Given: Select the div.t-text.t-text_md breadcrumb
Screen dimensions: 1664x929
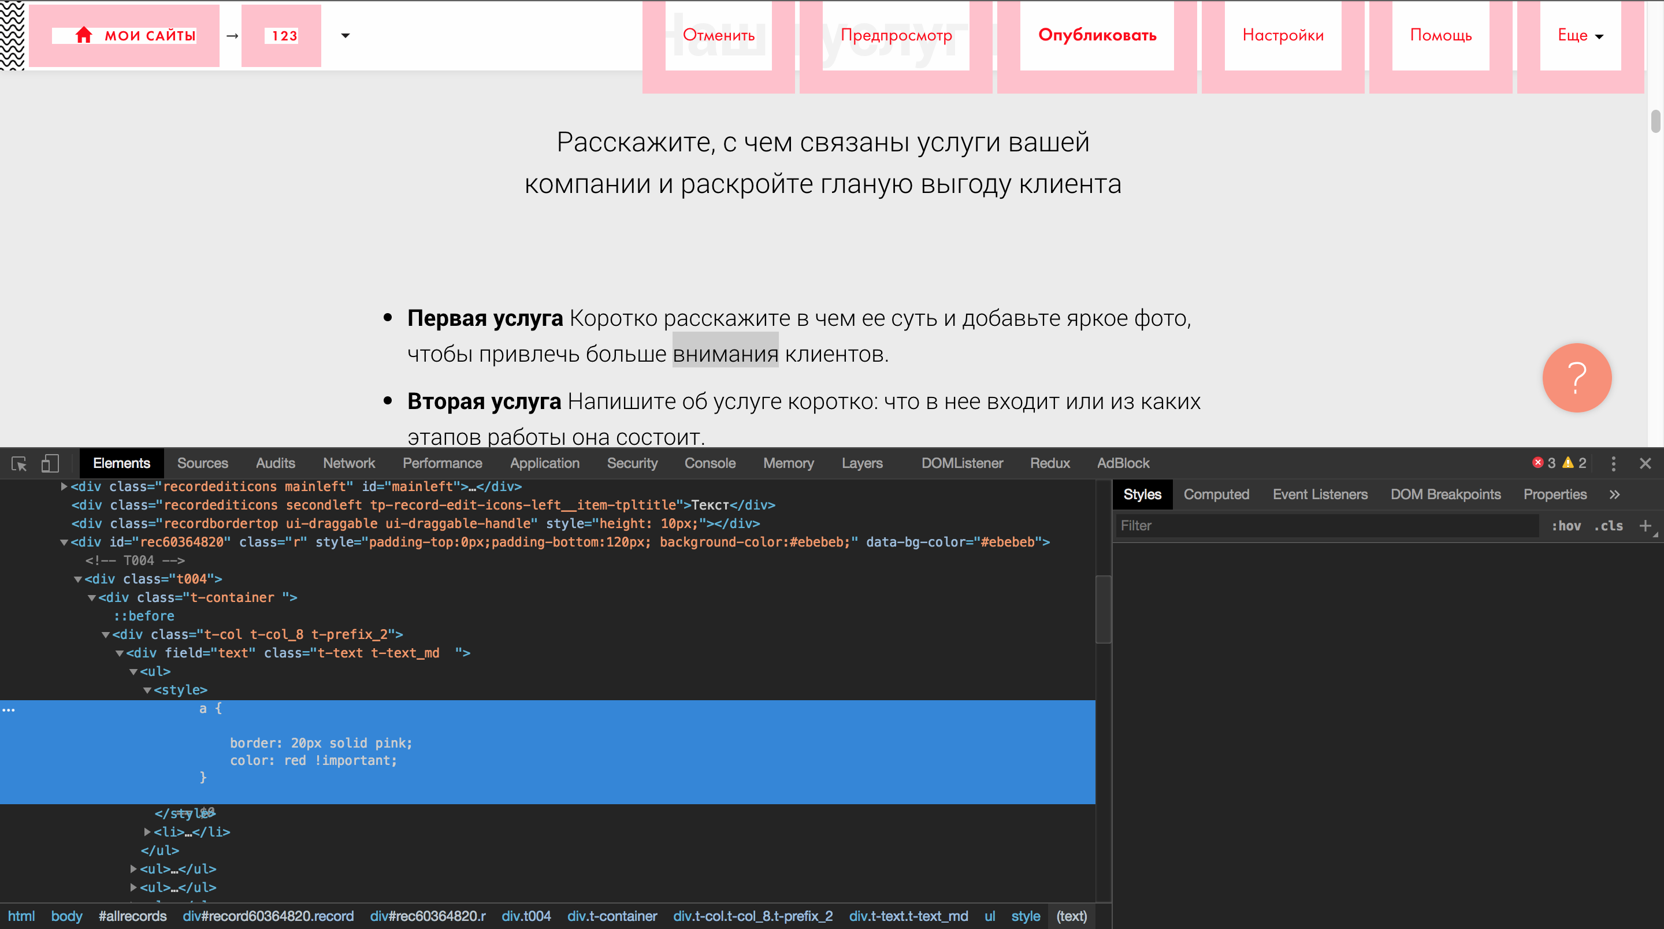Looking at the screenshot, I should click(908, 916).
